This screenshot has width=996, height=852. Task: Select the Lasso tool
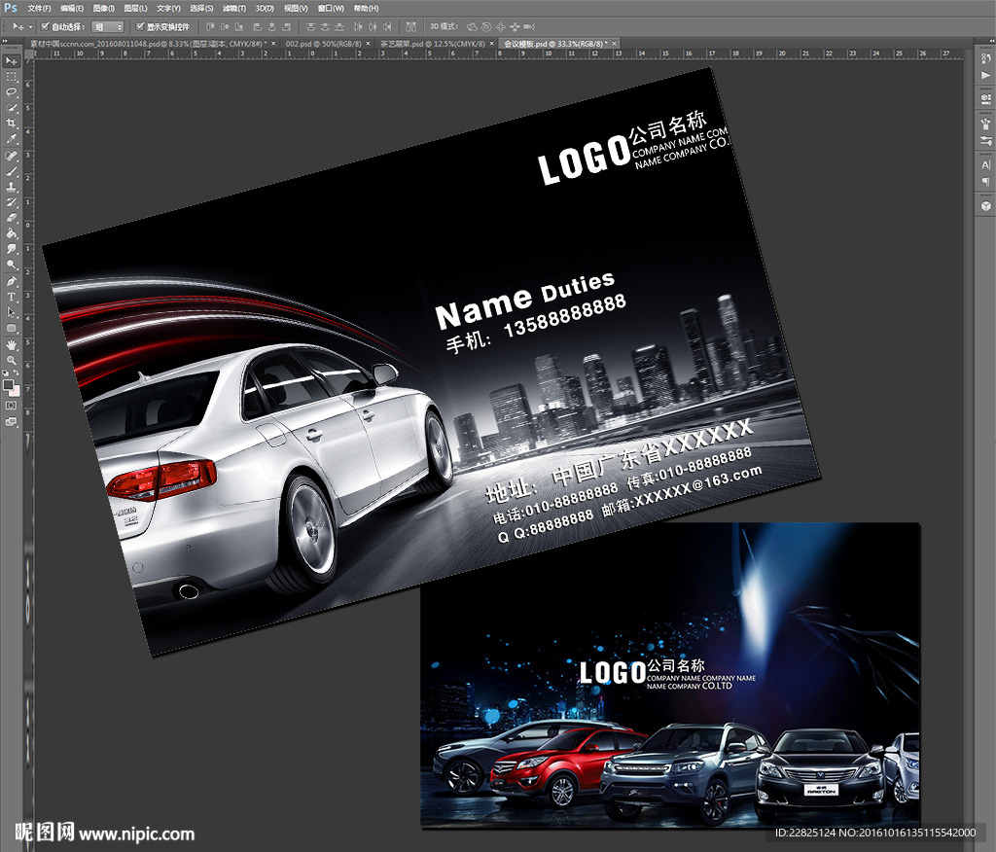pyautogui.click(x=12, y=91)
